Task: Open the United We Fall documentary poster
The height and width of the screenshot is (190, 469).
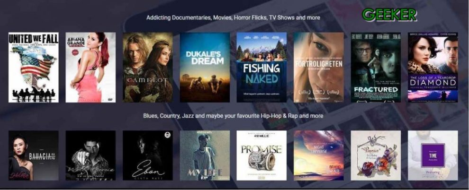Action: [34, 68]
